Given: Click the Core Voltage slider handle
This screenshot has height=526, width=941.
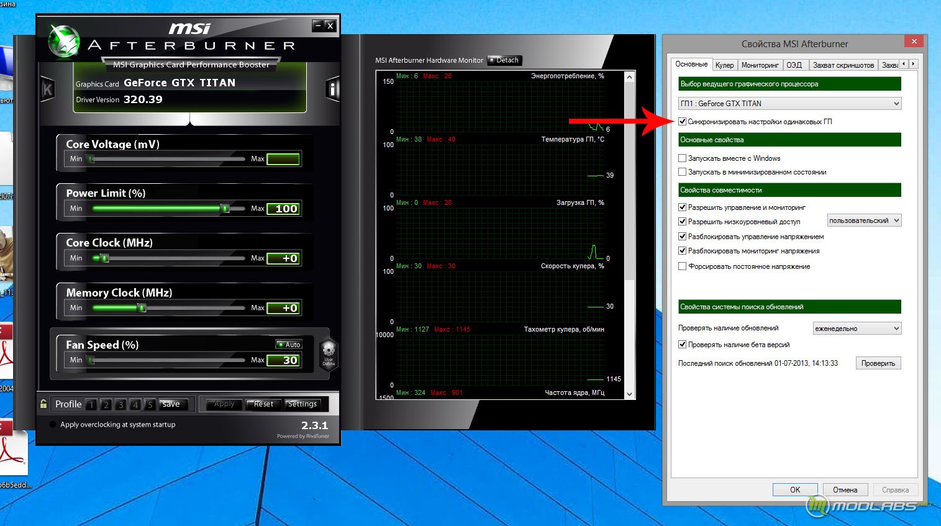Looking at the screenshot, I should [91, 159].
